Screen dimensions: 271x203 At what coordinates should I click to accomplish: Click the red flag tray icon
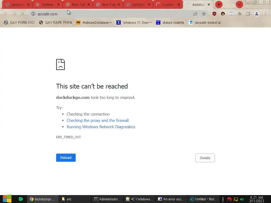(x=229, y=199)
